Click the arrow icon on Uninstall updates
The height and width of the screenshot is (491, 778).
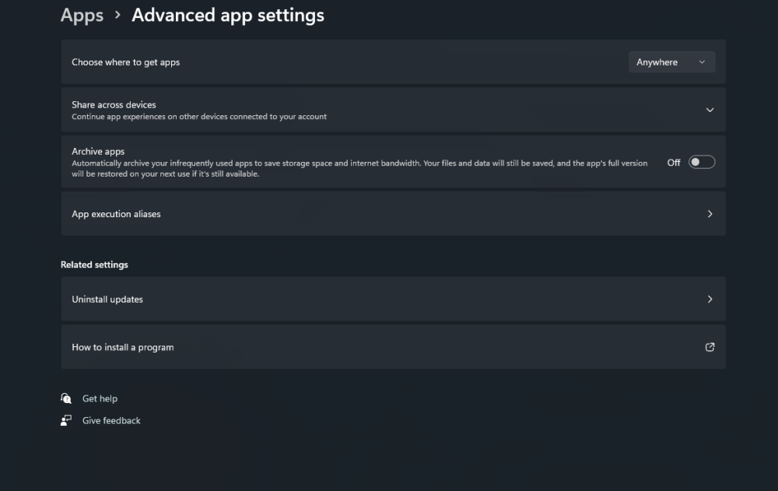[710, 299]
